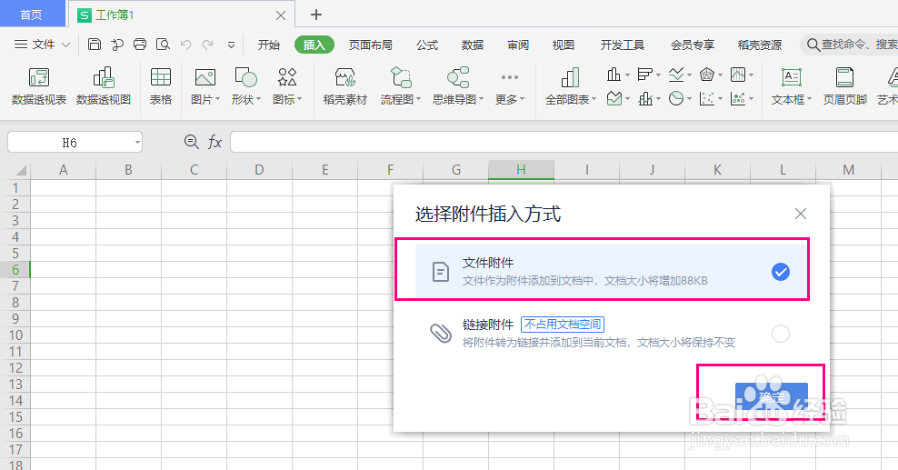Click the print icon in quick toolbar

tap(140, 45)
